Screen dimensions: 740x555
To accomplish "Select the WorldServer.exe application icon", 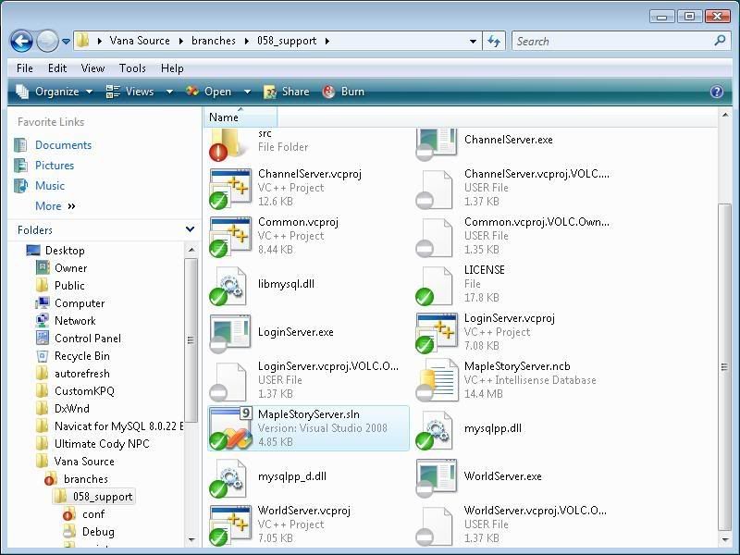I will (x=437, y=477).
